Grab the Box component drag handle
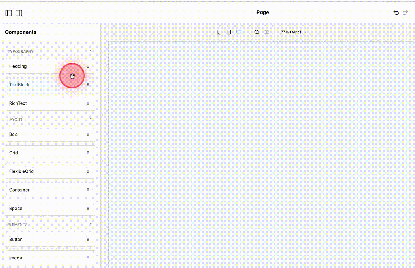This screenshot has width=415, height=268. 88,134
